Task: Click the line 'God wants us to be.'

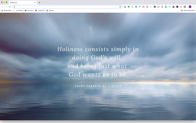Action: [x=98, y=74]
